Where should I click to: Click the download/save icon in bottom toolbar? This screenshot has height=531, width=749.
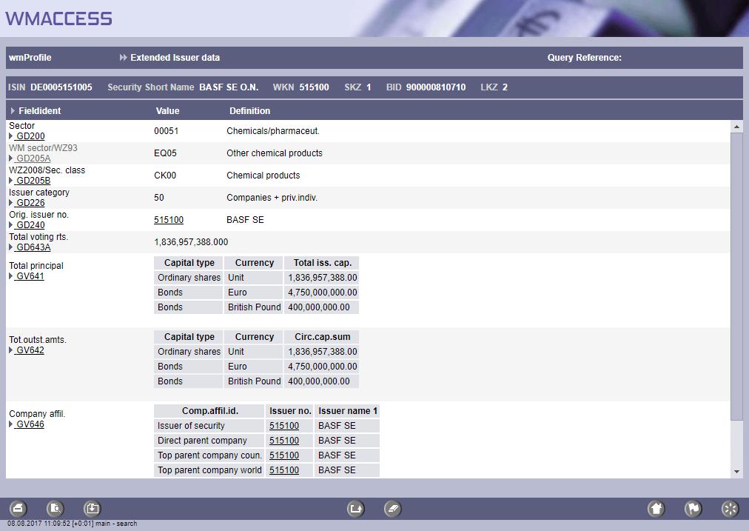coord(93,509)
